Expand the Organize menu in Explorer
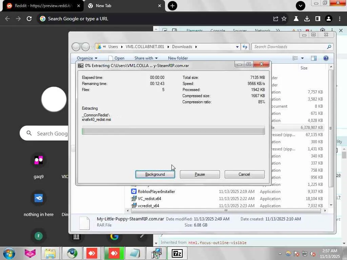347x260 pixels. (x=87, y=58)
